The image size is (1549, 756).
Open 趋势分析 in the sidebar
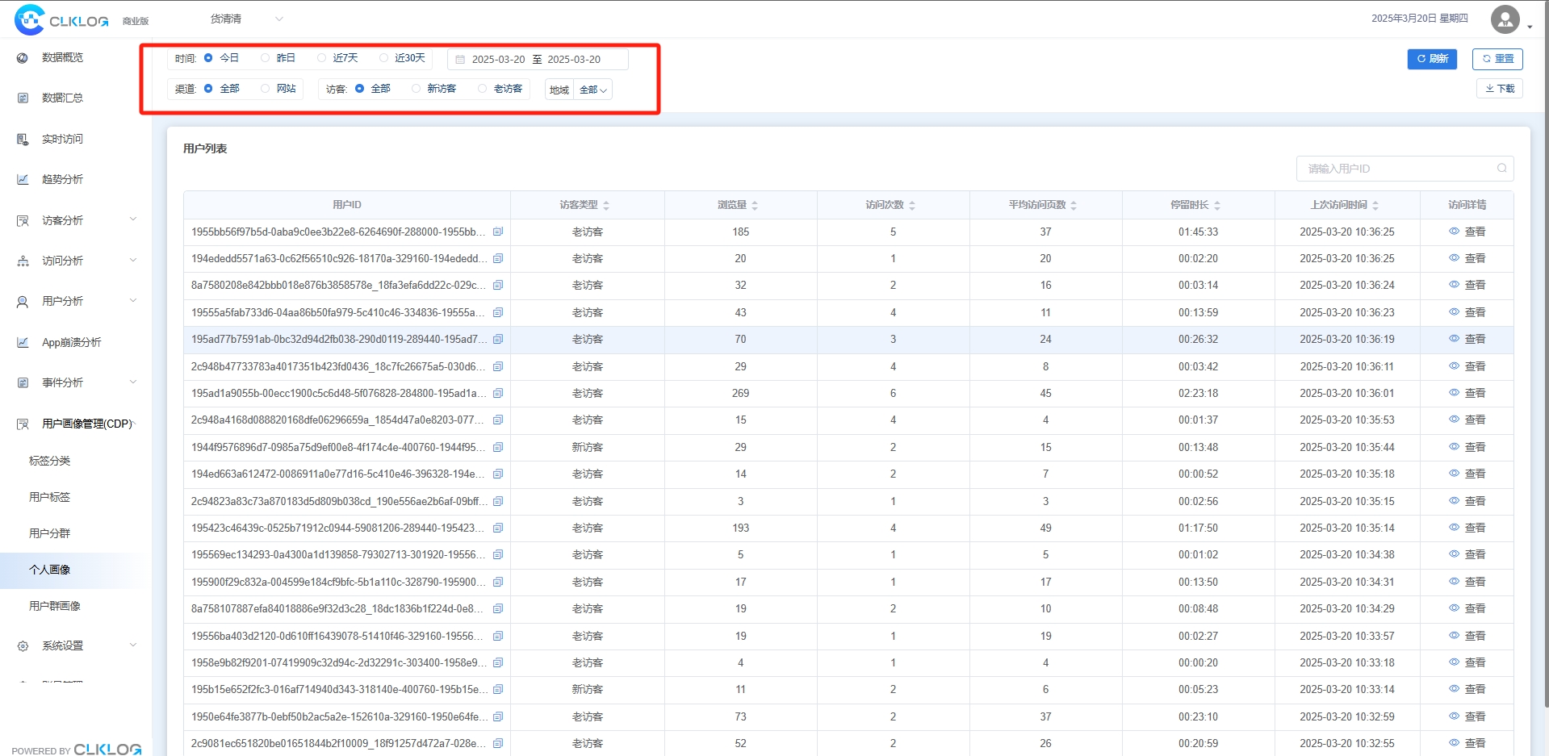[x=63, y=179]
